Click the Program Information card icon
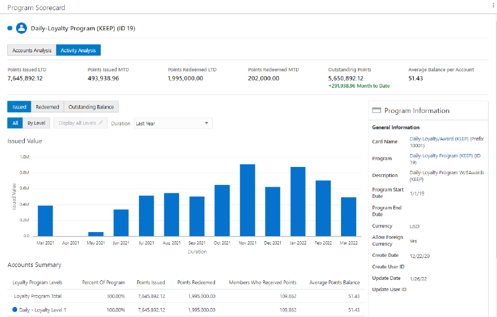 [x=376, y=110]
